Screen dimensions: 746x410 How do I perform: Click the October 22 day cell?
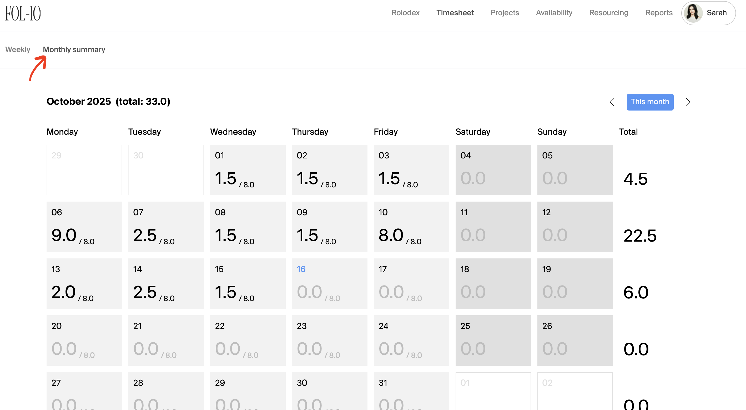point(248,341)
